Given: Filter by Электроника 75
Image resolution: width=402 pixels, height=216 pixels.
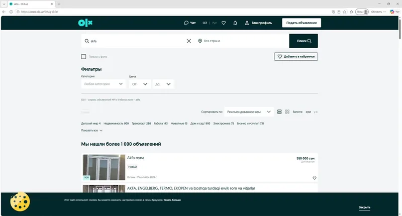Looking at the screenshot, I should click(224, 124).
